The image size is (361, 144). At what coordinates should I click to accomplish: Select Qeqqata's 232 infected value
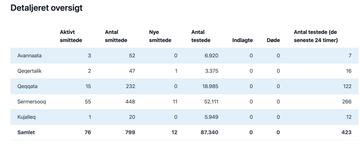(130, 86)
